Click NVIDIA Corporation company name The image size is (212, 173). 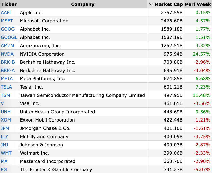(42, 54)
